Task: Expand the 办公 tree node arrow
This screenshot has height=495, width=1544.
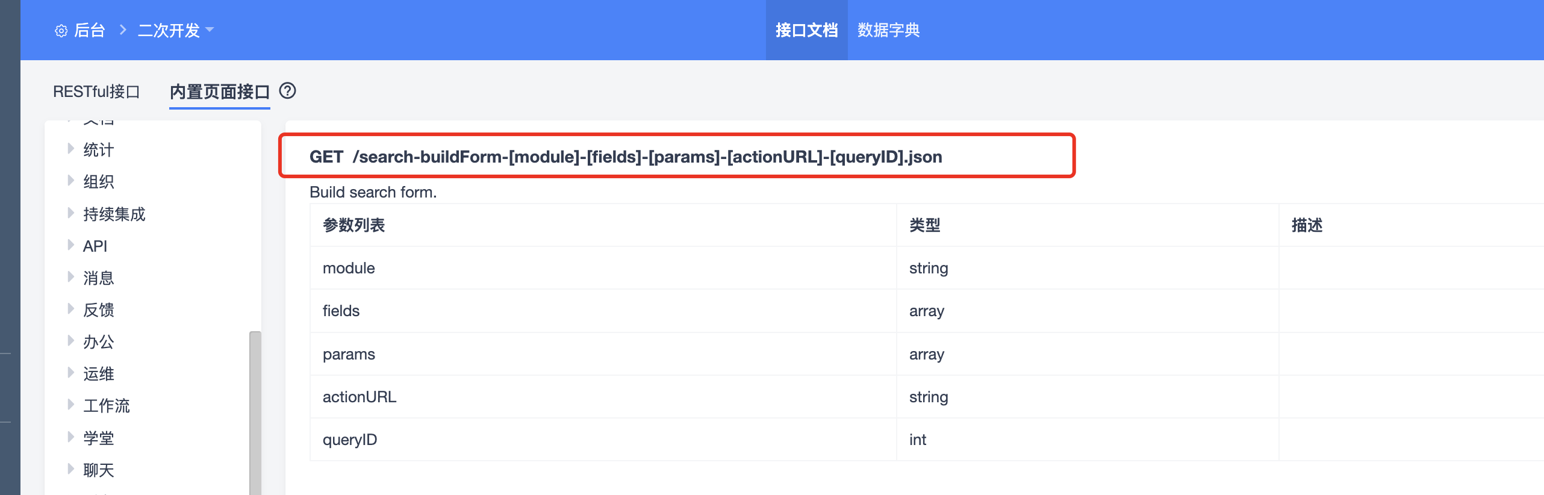Action: pos(70,340)
